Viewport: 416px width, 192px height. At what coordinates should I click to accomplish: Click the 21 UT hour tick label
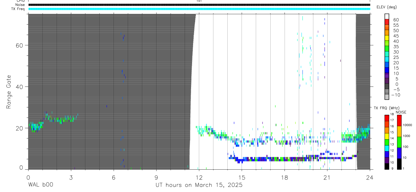pos(327,177)
